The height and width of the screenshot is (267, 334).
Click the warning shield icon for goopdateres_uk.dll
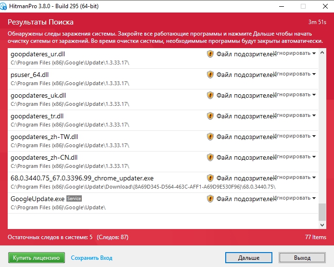210,95
